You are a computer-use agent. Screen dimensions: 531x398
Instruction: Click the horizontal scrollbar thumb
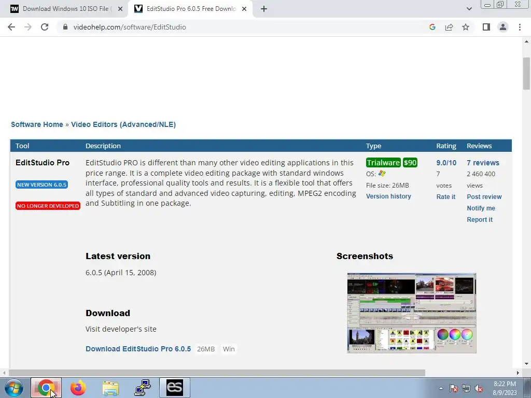point(217,373)
